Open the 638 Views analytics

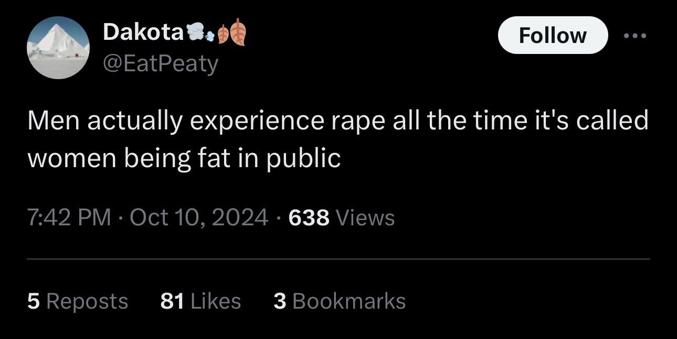[341, 217]
